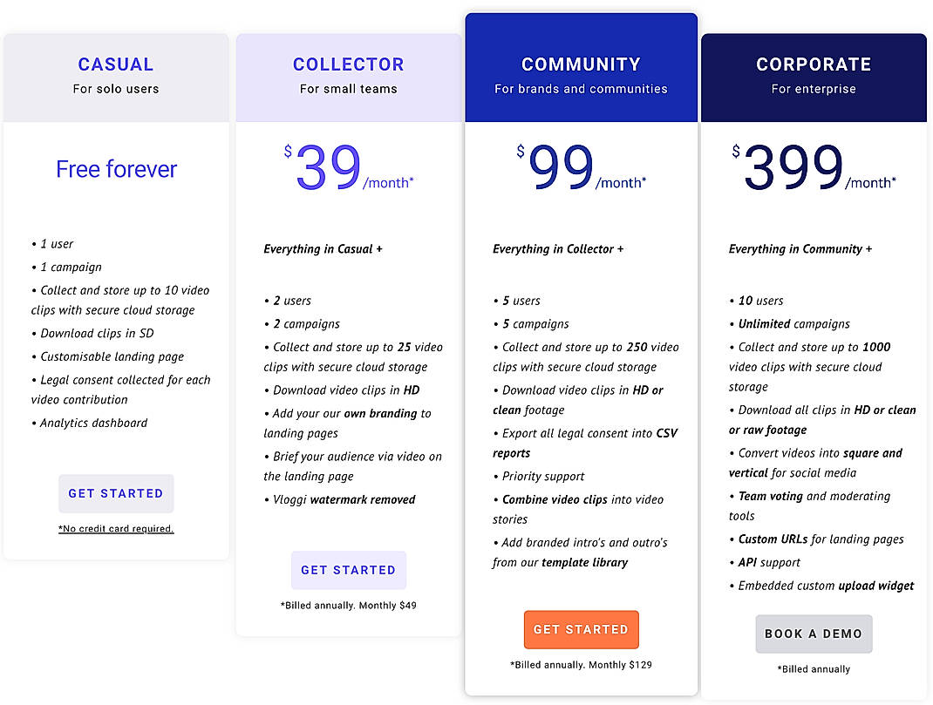Click the For brands and communities subtitle

(x=581, y=89)
